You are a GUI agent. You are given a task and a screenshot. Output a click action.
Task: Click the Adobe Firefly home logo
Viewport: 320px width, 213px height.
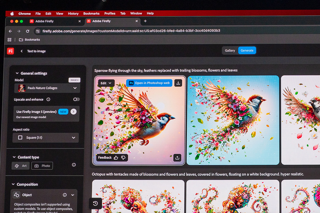(x=10, y=51)
